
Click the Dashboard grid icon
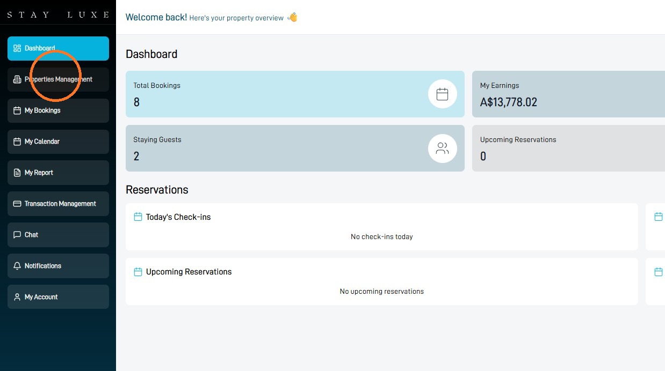point(17,48)
